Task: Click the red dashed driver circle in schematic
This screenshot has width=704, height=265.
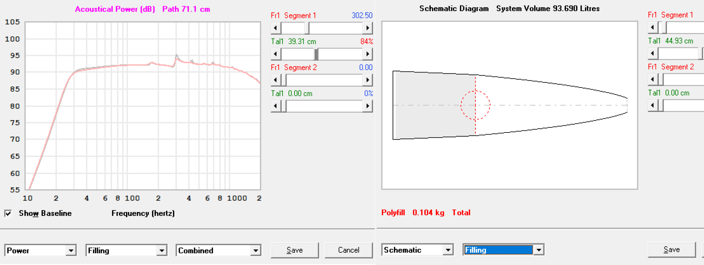Action: tap(475, 105)
